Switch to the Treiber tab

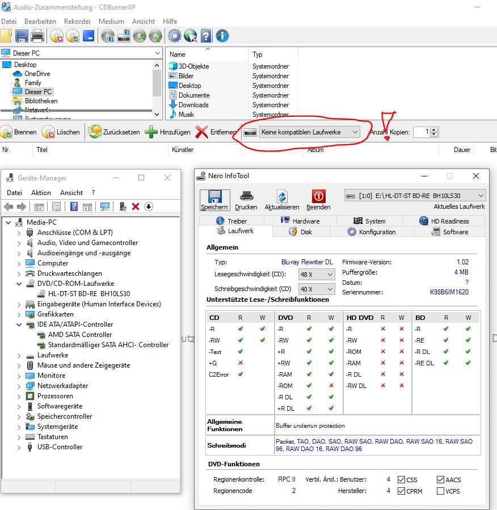point(231,221)
